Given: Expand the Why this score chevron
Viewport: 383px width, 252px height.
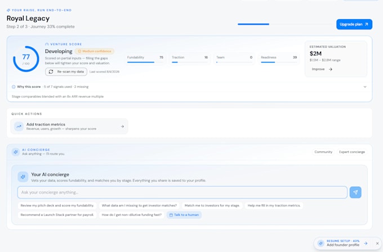Looking at the screenshot, I should click(x=365, y=87).
